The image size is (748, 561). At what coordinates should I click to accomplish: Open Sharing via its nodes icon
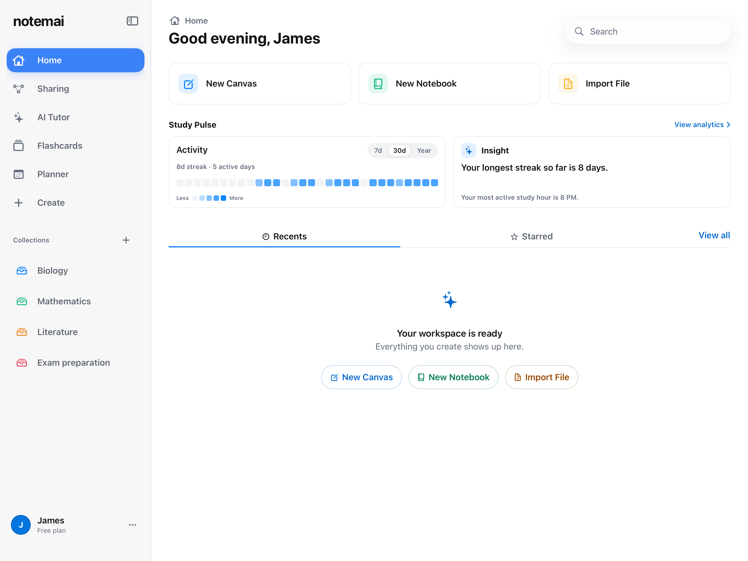pyautogui.click(x=19, y=89)
